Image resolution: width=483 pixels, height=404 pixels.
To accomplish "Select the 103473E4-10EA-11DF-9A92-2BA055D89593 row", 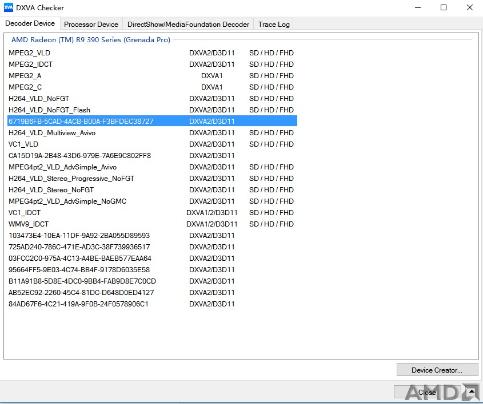I will (x=152, y=236).
